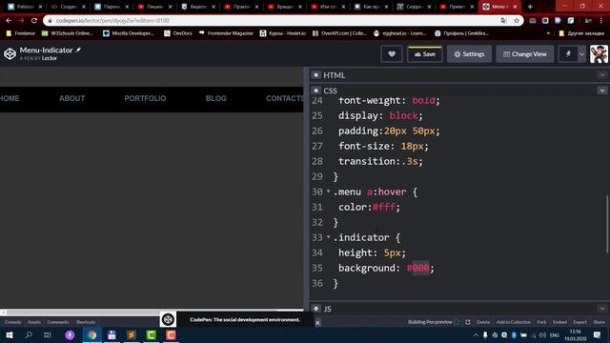Click the #000 background color value

pos(417,268)
